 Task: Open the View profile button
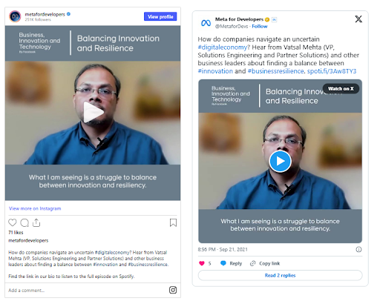point(160,16)
